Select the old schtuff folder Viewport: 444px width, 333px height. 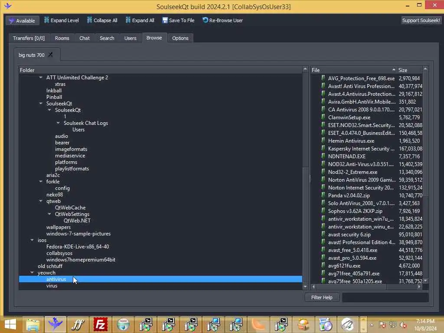pyautogui.click(x=50, y=266)
